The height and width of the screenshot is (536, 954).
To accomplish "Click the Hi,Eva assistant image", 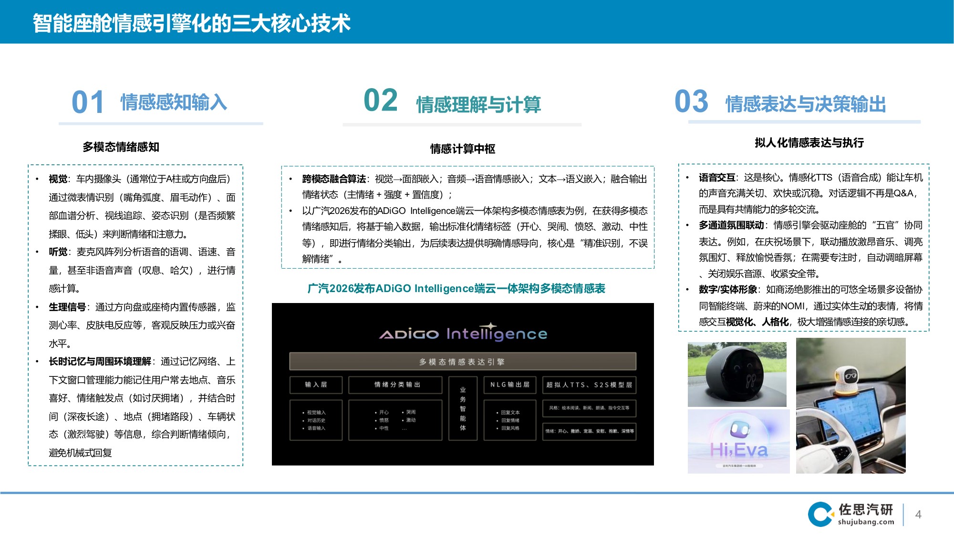I will [738, 441].
